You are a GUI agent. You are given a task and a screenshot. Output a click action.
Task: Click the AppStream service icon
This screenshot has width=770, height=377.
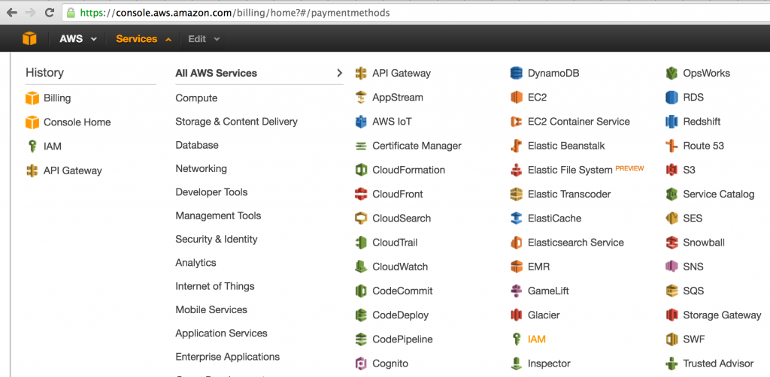[x=361, y=98]
